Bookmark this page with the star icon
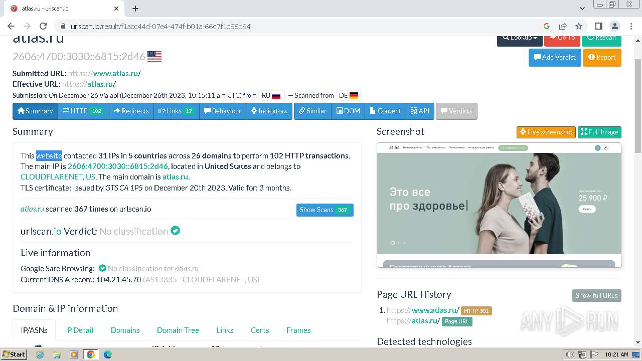The image size is (642, 361). click(579, 26)
